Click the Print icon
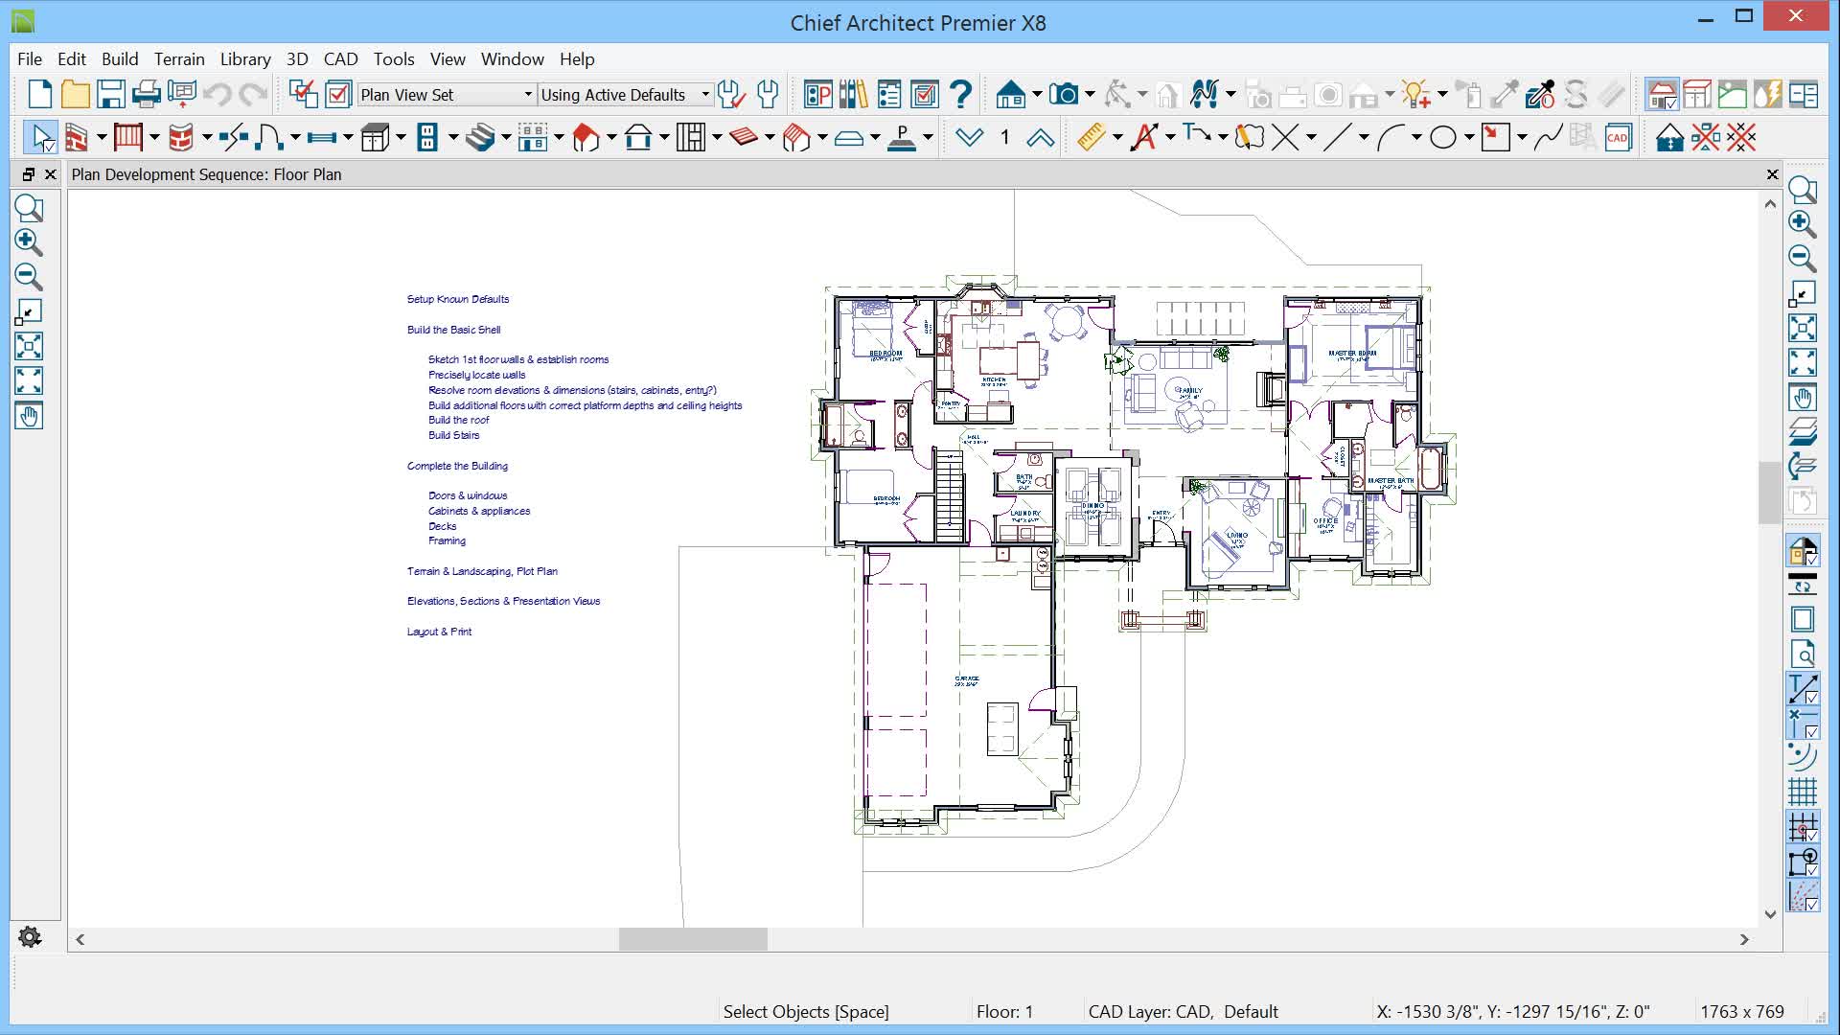The width and height of the screenshot is (1840, 1035). coord(146,94)
